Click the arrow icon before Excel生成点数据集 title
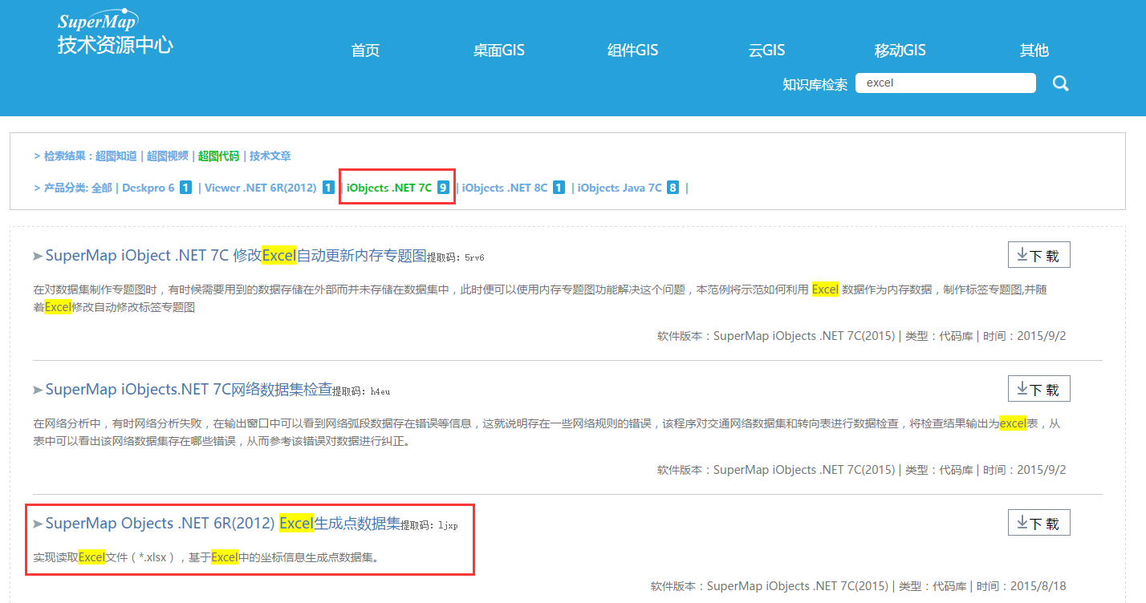Viewport: 1146px width, 603px height. tap(38, 524)
